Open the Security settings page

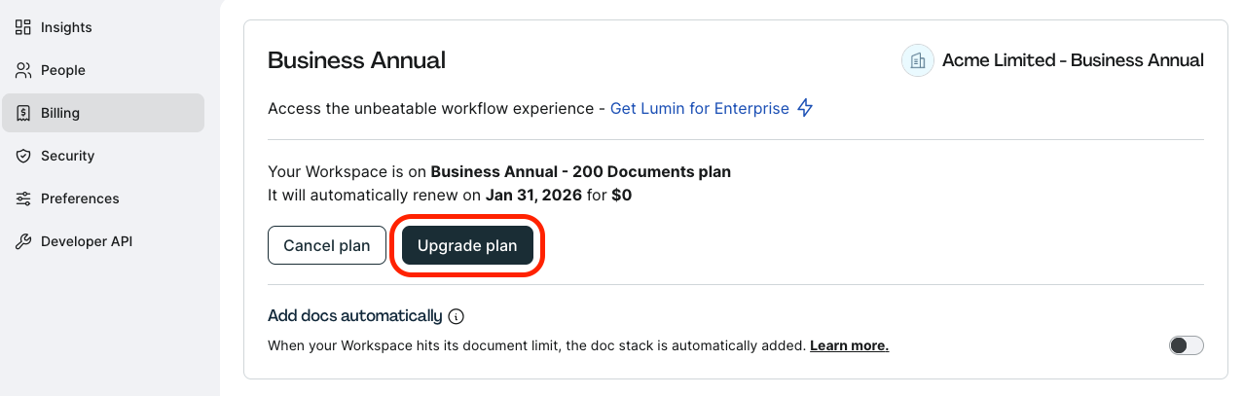[103, 156]
